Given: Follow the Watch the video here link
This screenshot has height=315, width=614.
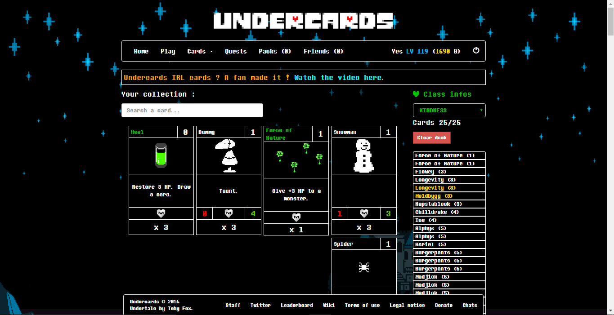Looking at the screenshot, I should pyautogui.click(x=339, y=77).
